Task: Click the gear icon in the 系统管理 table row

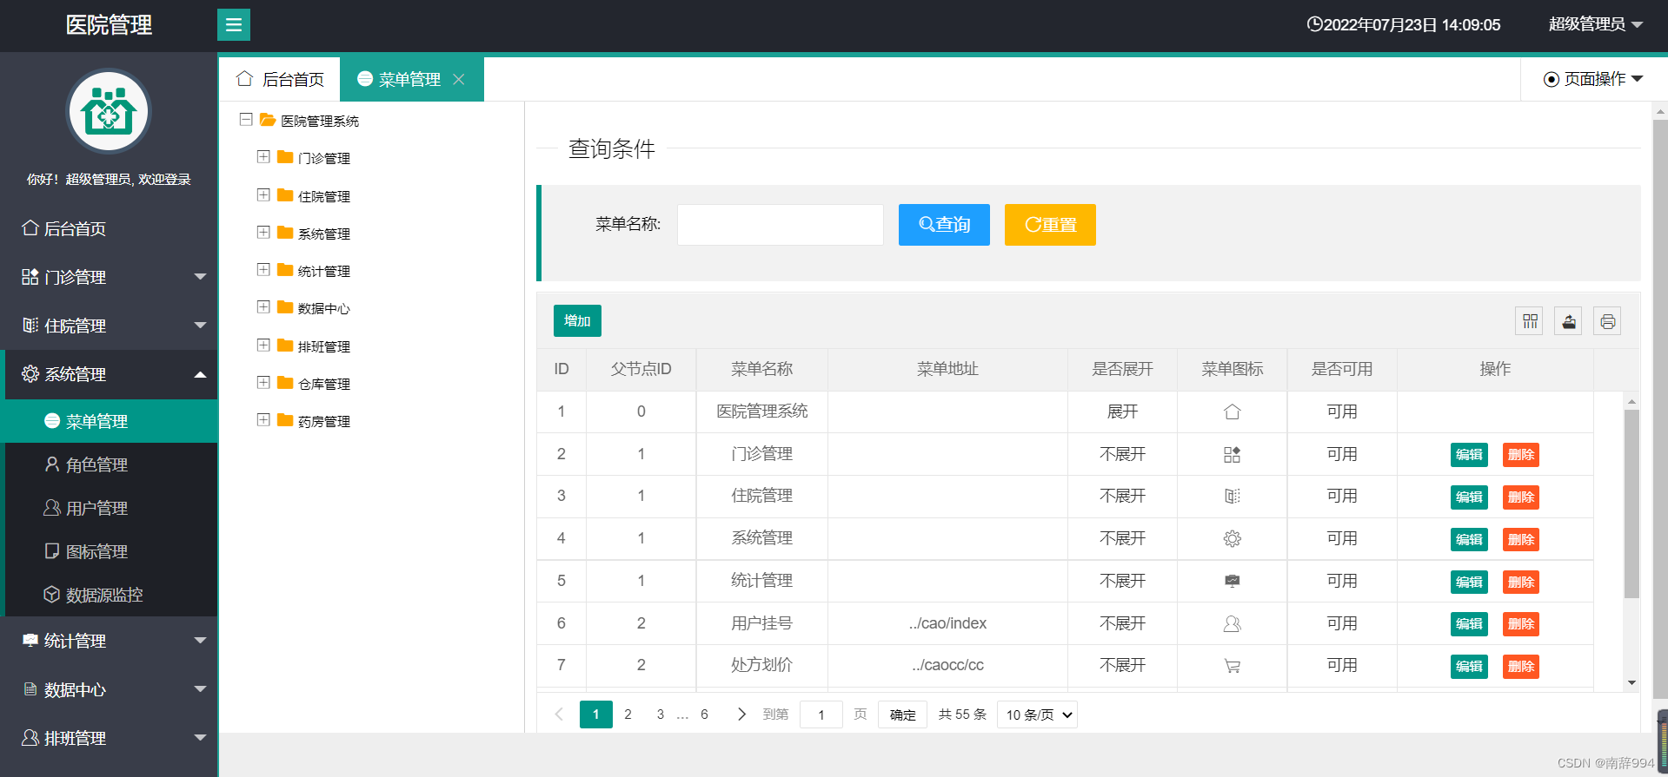Action: (1232, 538)
